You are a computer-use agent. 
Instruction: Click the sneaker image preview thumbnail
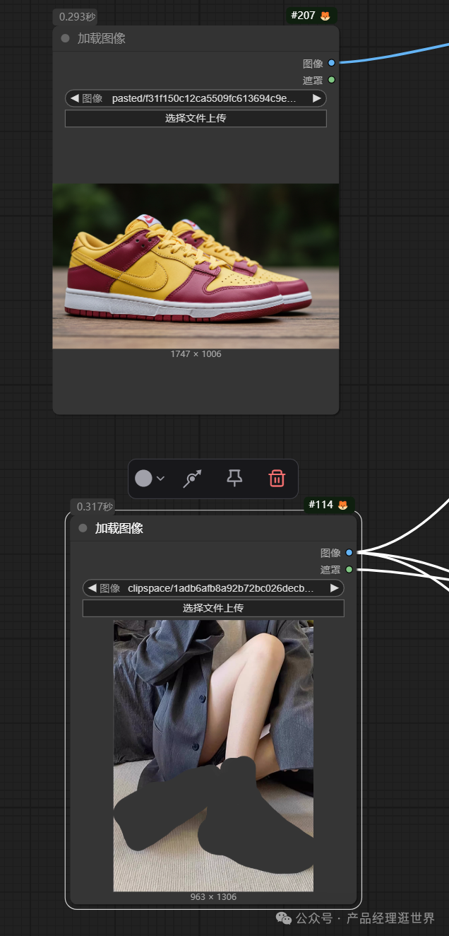[196, 266]
